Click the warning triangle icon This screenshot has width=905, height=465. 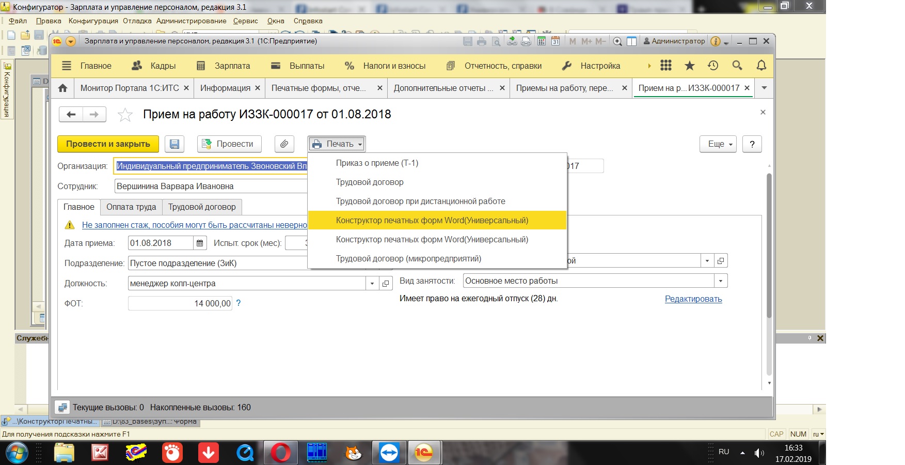(70, 225)
